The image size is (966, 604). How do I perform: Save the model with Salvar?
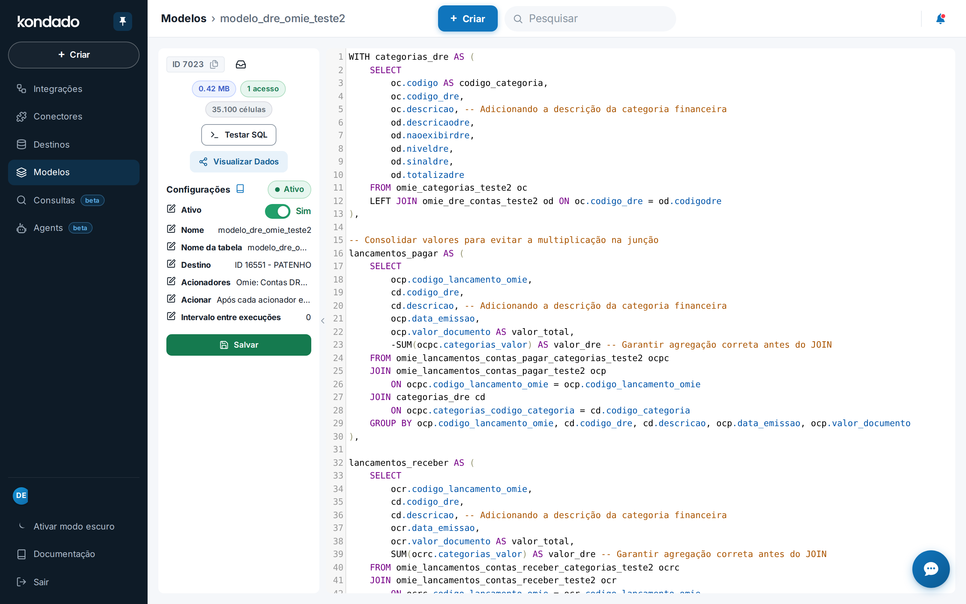point(239,345)
